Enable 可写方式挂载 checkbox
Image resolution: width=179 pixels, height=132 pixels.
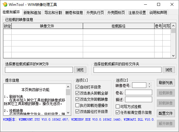coord(129,107)
